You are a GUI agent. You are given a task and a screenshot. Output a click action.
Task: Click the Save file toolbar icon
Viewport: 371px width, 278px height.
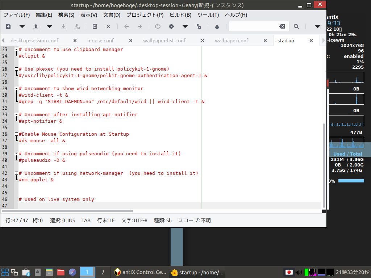(63, 26)
